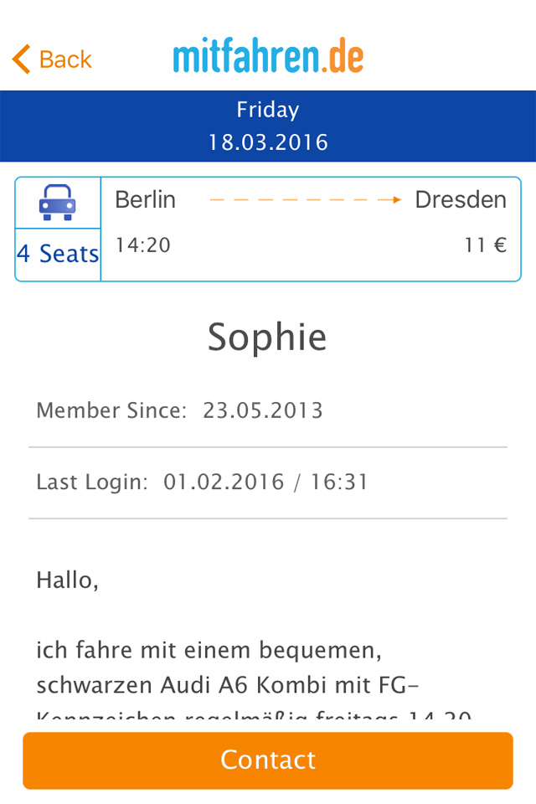Tap the mitfahren.de logo
The width and height of the screenshot is (536, 804).
click(268, 58)
